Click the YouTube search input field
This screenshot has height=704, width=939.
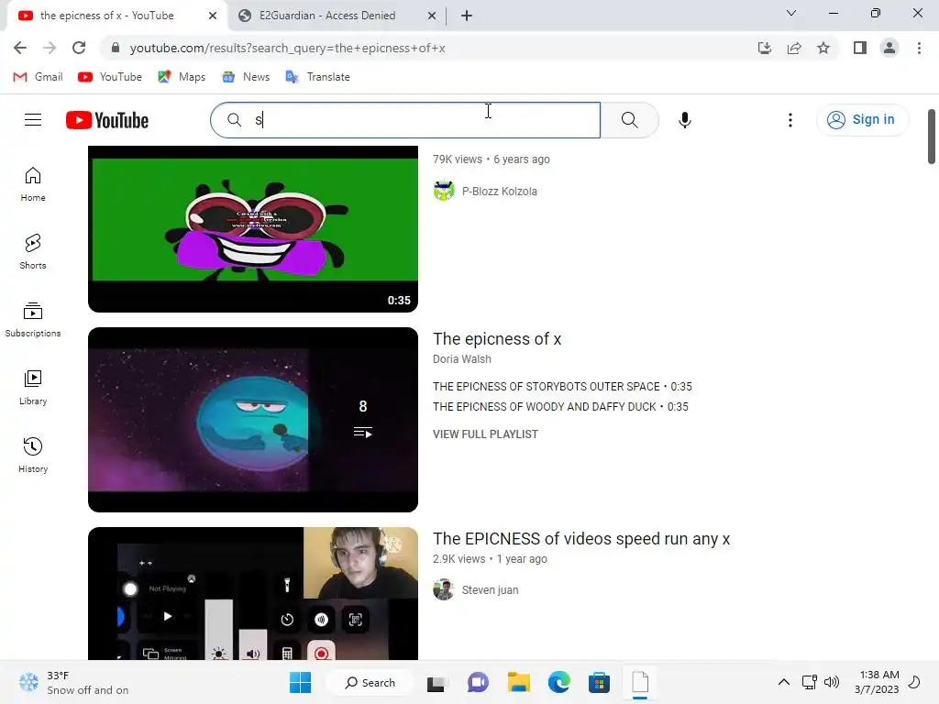click(x=405, y=120)
